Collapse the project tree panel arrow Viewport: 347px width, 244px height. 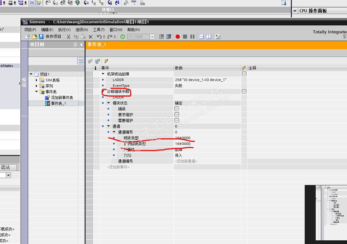(81, 45)
